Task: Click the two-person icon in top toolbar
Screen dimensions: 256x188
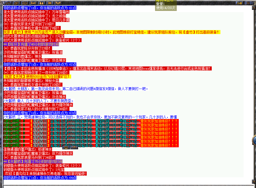Action: point(41,3)
